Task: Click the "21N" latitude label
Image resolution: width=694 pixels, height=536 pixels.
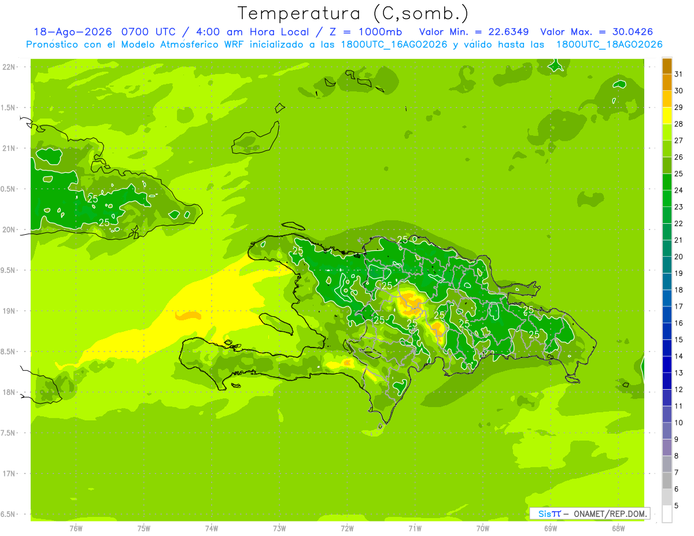Action: (9, 148)
